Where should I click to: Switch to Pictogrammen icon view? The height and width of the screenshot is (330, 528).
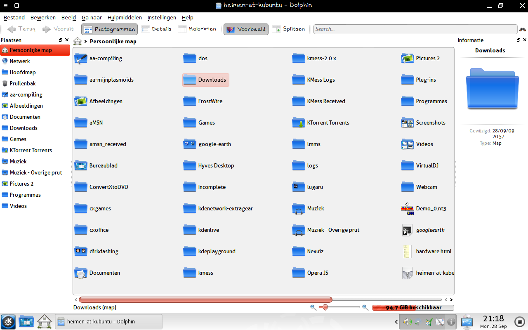pos(109,29)
